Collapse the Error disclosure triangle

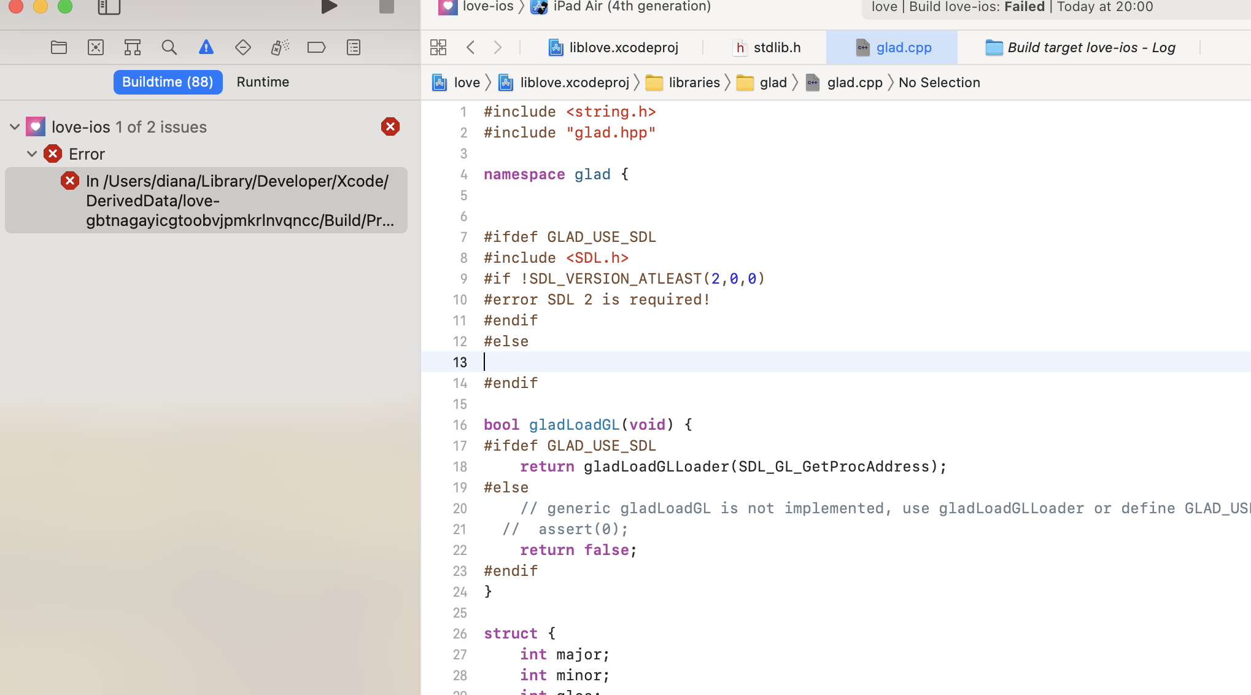tap(32, 153)
